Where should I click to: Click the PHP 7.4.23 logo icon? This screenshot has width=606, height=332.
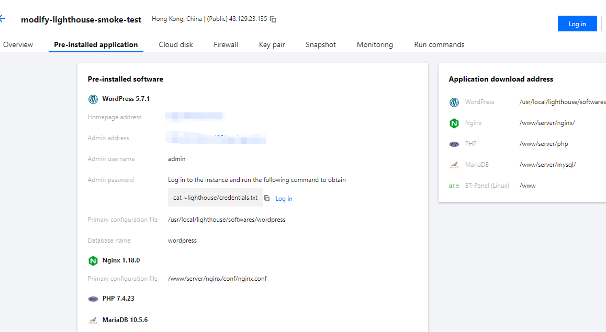tap(93, 299)
